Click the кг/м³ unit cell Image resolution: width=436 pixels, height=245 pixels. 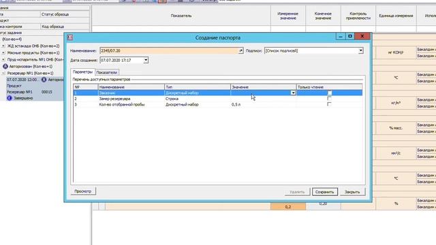point(396,103)
